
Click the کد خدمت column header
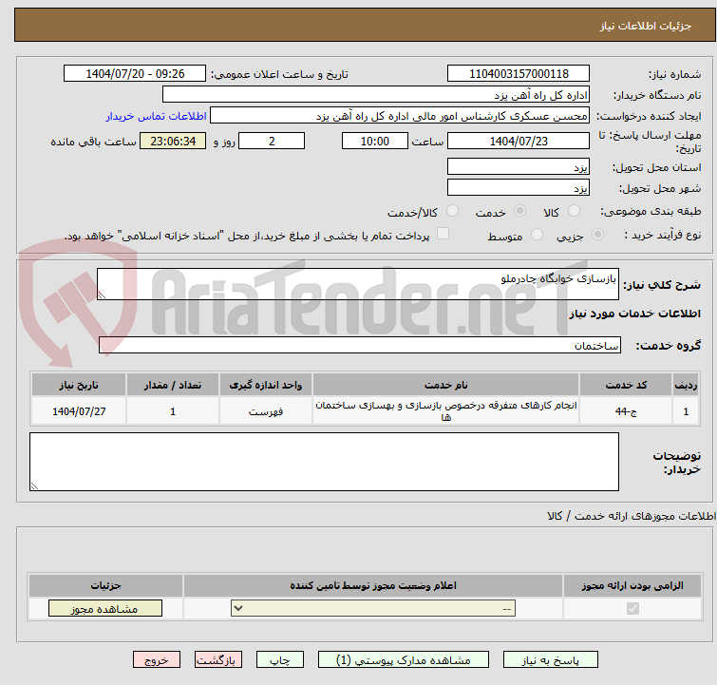[626, 385]
